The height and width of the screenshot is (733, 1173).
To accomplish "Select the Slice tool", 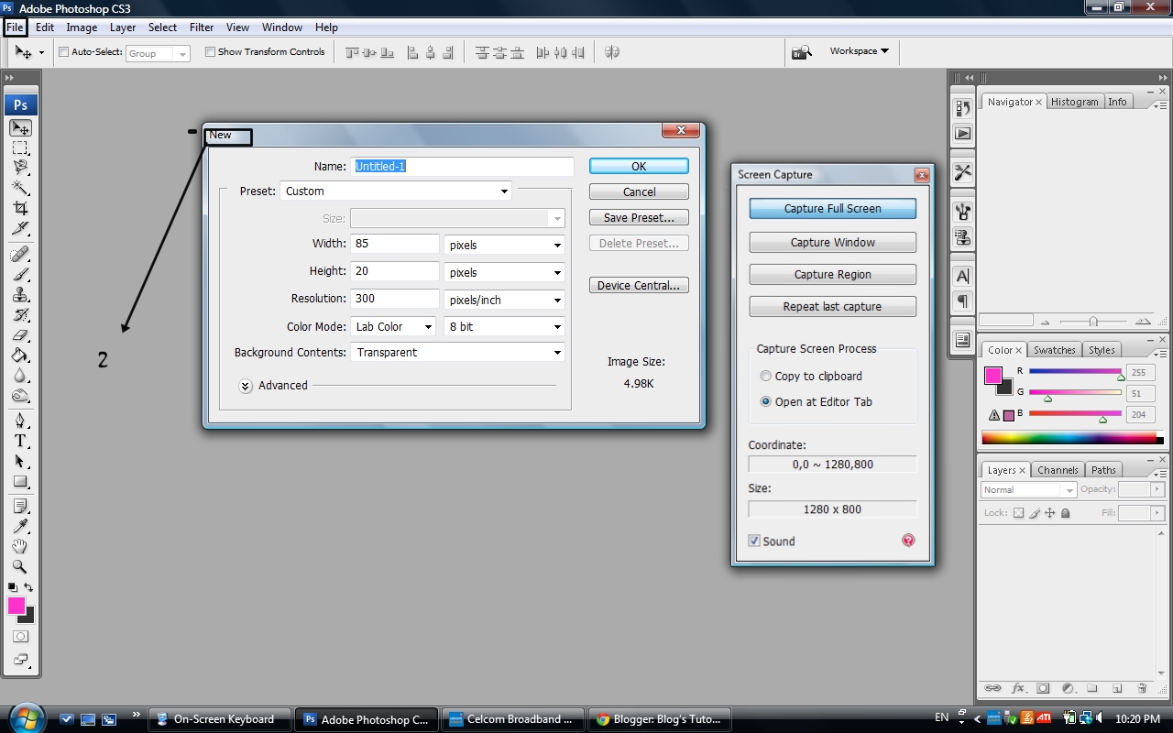I will (20, 228).
